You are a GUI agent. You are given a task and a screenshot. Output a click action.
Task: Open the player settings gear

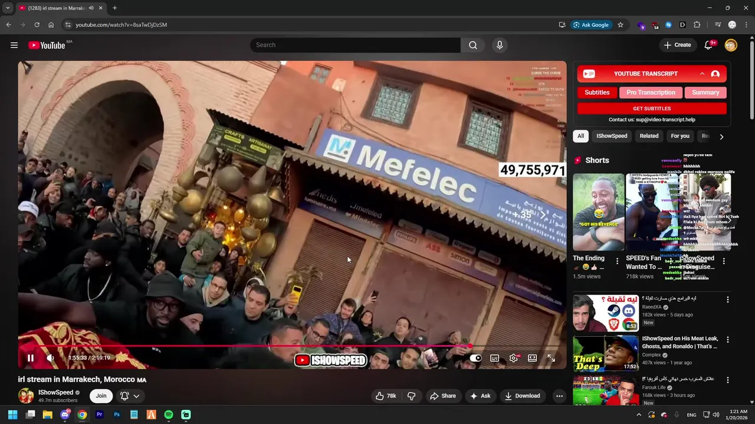[514, 358]
